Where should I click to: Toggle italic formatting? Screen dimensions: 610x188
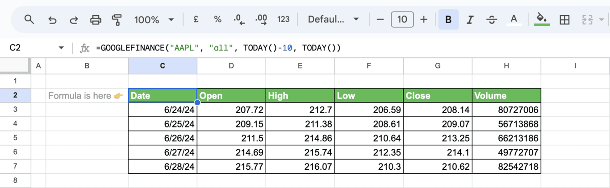pos(470,20)
